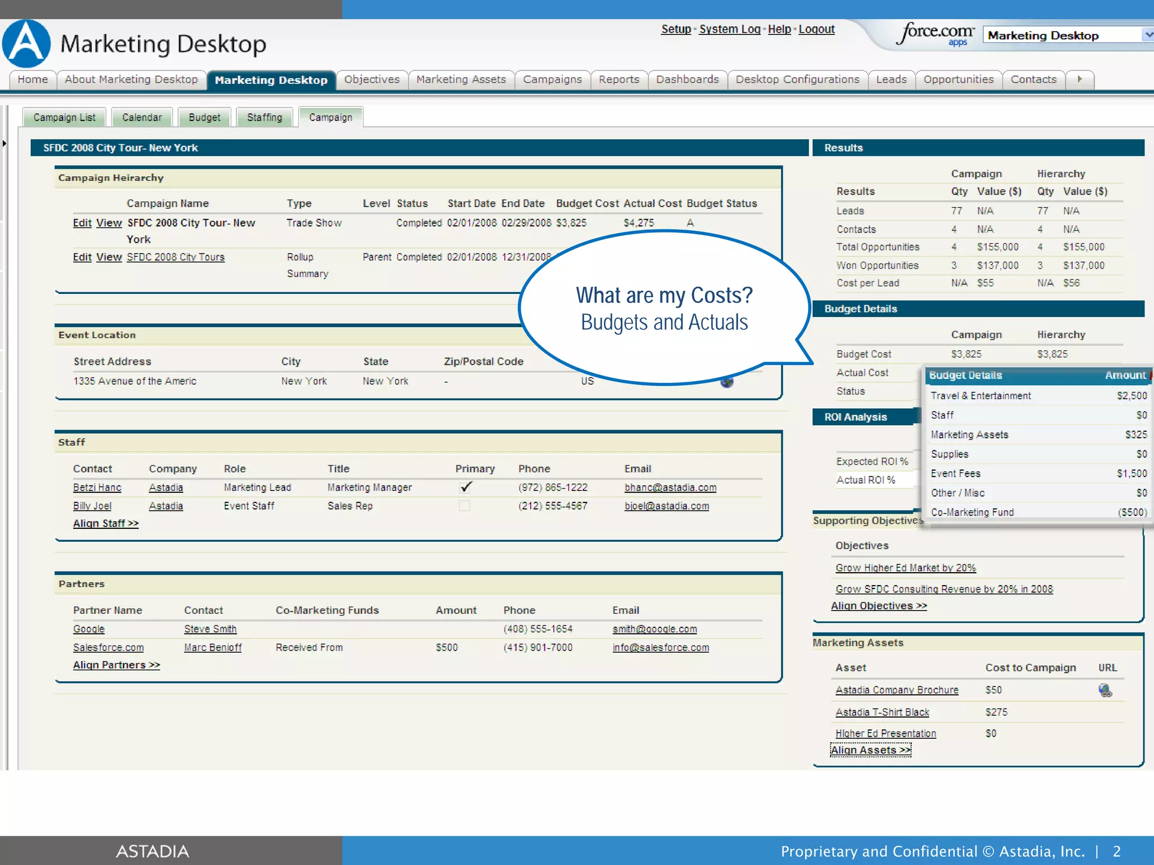Viewport: 1154px width, 865px height.
Task: Open the Reports tab
Action: pyautogui.click(x=619, y=79)
